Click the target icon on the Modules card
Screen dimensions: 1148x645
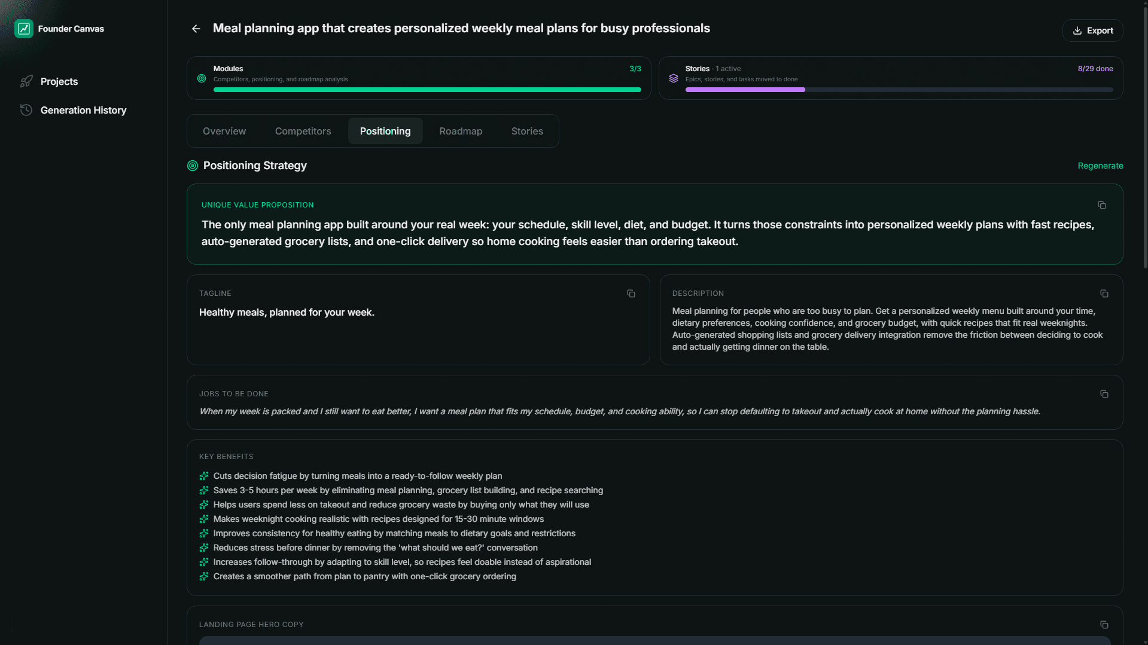(x=201, y=78)
